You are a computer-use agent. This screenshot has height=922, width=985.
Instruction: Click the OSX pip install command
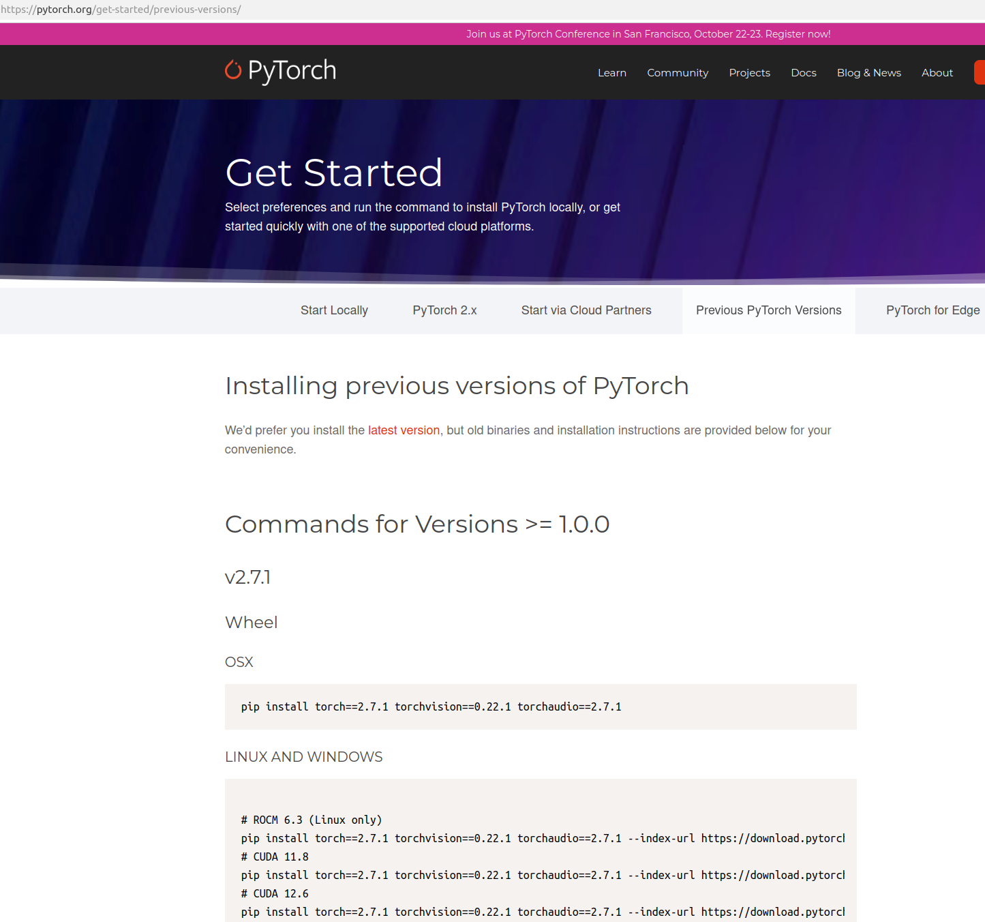tap(431, 707)
